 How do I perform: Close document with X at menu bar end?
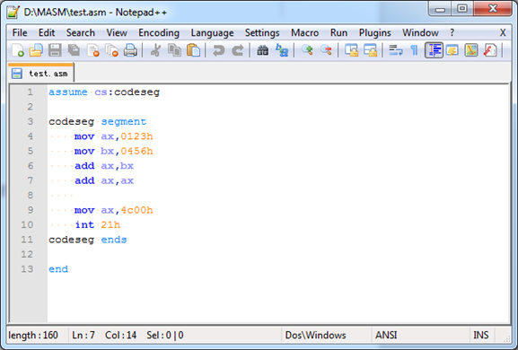pyautogui.click(x=503, y=32)
